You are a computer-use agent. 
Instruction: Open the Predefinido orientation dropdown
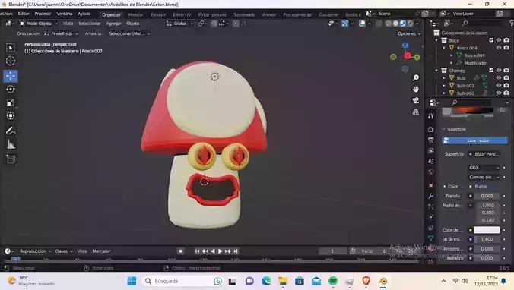[62, 33]
